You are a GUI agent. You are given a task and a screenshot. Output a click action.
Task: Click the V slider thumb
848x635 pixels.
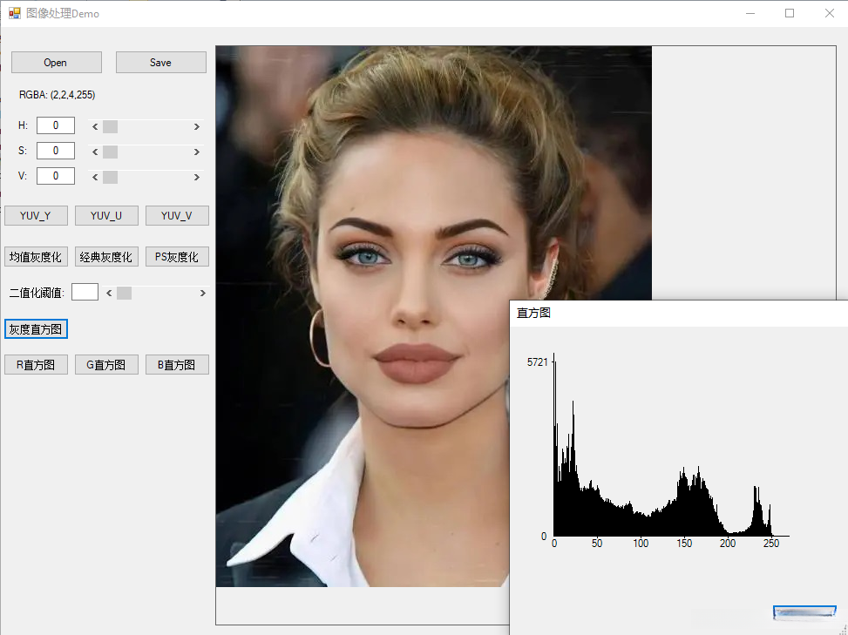point(111,177)
